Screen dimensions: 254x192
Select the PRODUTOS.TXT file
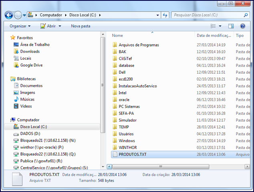coord(181,154)
